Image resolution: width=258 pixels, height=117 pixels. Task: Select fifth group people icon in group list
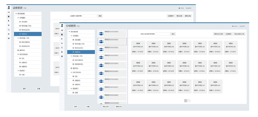pos(101,65)
